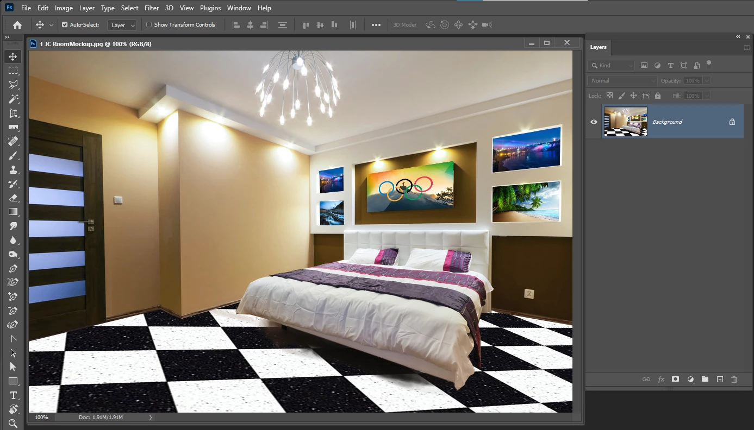The width and height of the screenshot is (754, 430).
Task: Select the Crop tool
Action: 13,113
